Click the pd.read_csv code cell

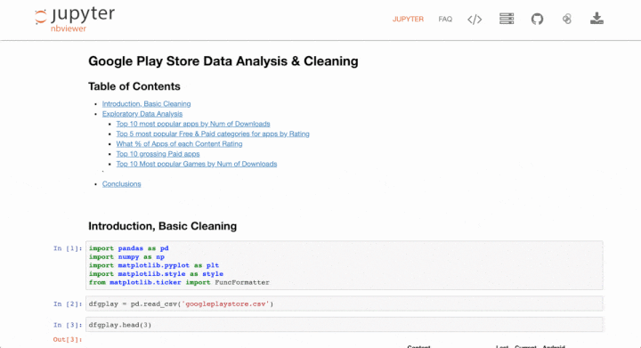(345, 303)
